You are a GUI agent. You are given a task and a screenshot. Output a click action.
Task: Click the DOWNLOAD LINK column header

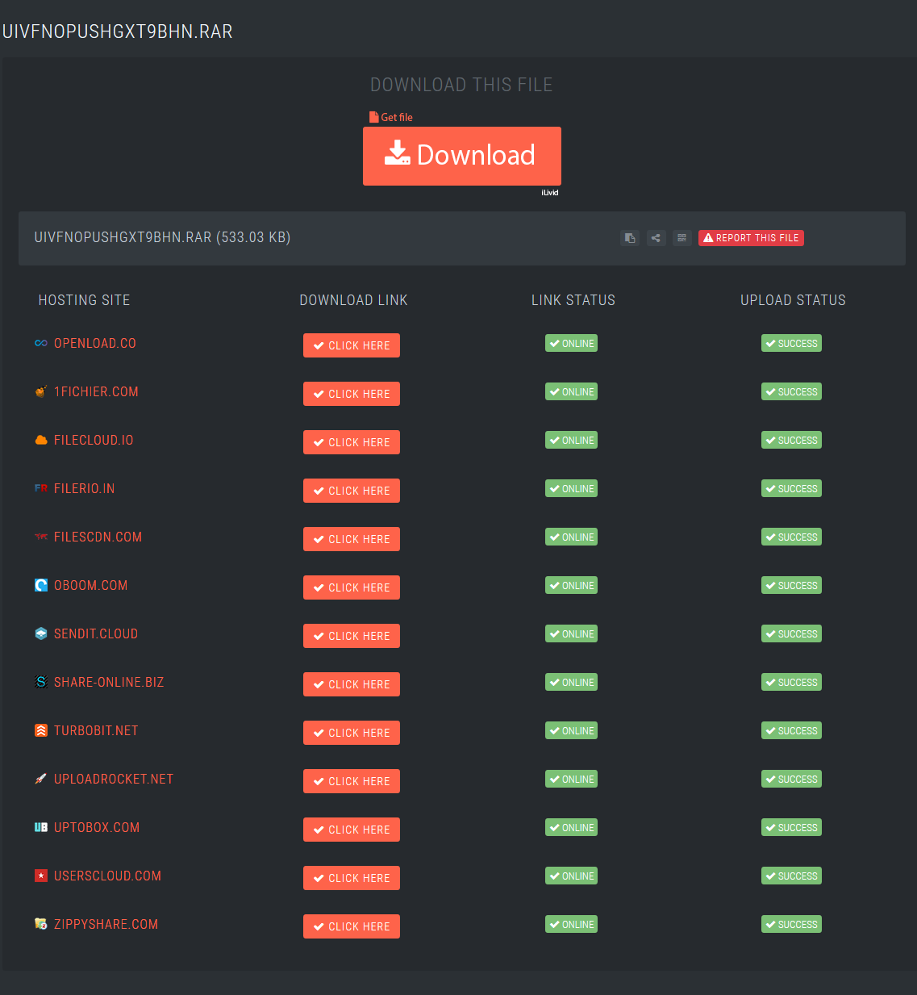(353, 300)
